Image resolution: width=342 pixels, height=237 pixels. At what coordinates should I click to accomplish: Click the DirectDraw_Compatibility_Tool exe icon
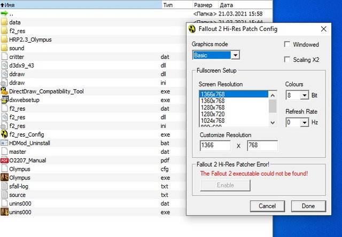[4, 91]
